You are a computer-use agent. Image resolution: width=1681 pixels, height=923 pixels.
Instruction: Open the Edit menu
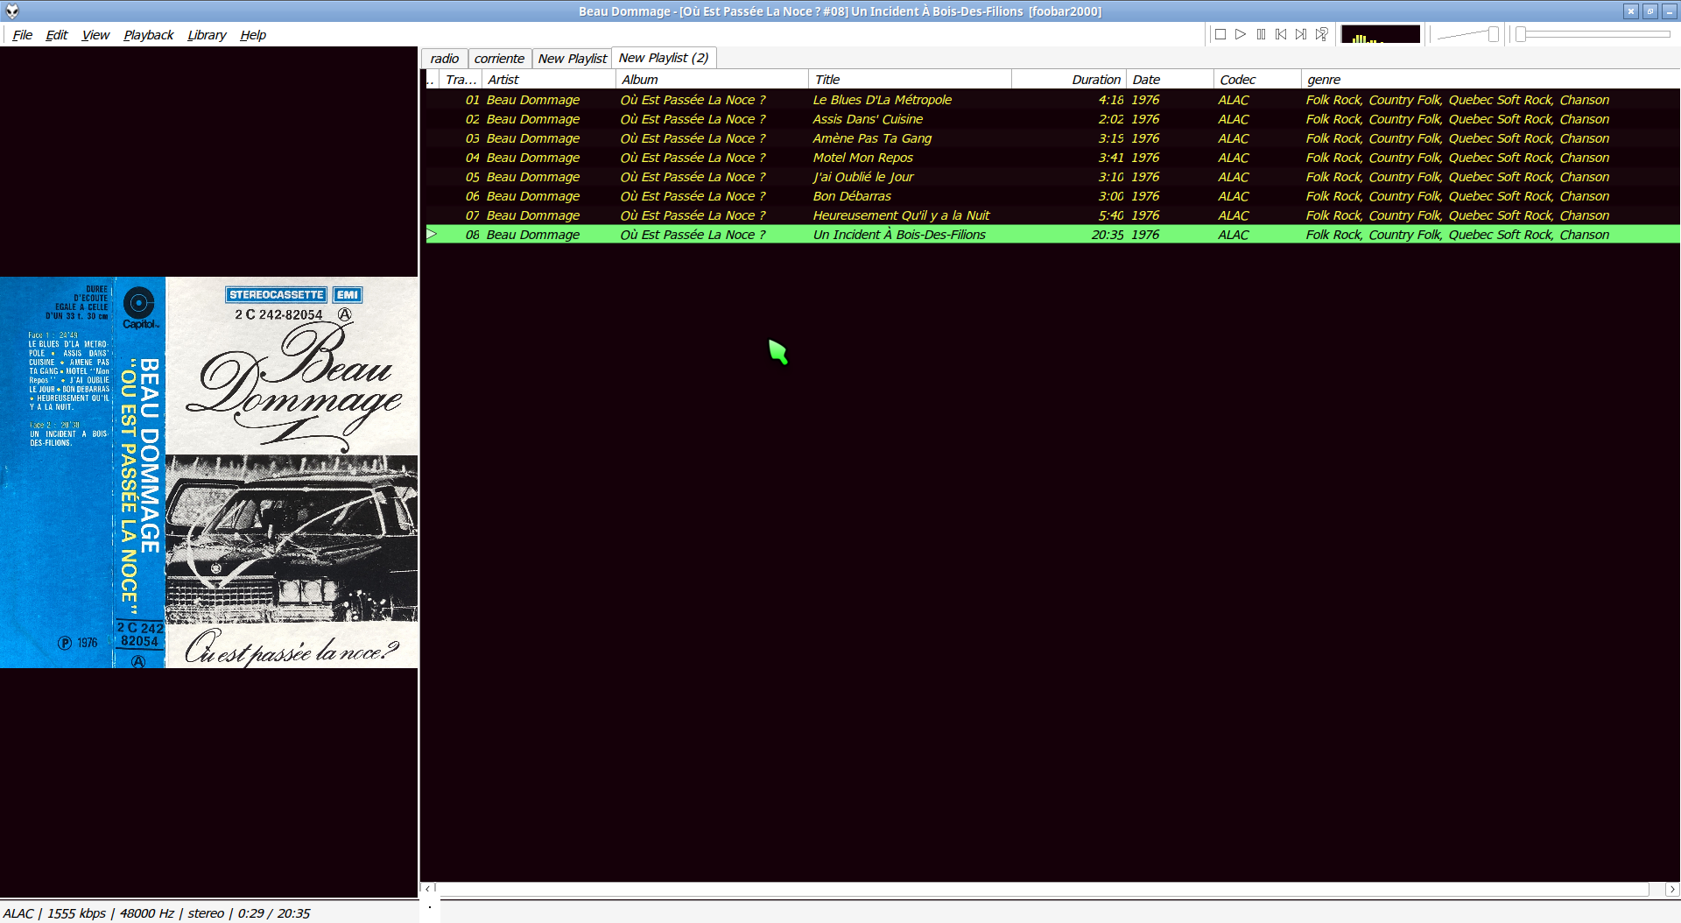pyautogui.click(x=56, y=35)
